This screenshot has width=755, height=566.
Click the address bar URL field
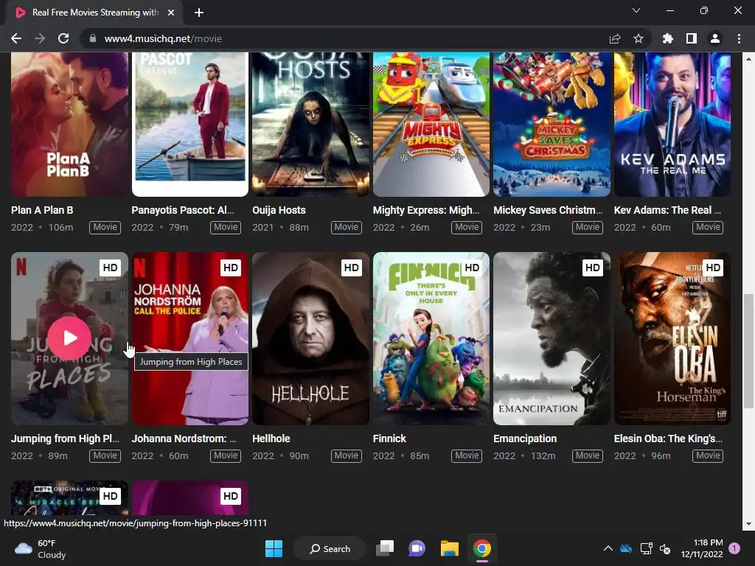pyautogui.click(x=347, y=38)
